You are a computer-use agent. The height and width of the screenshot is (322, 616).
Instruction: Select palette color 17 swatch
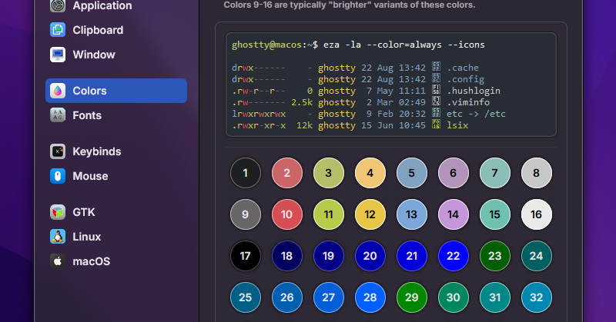pyautogui.click(x=245, y=256)
